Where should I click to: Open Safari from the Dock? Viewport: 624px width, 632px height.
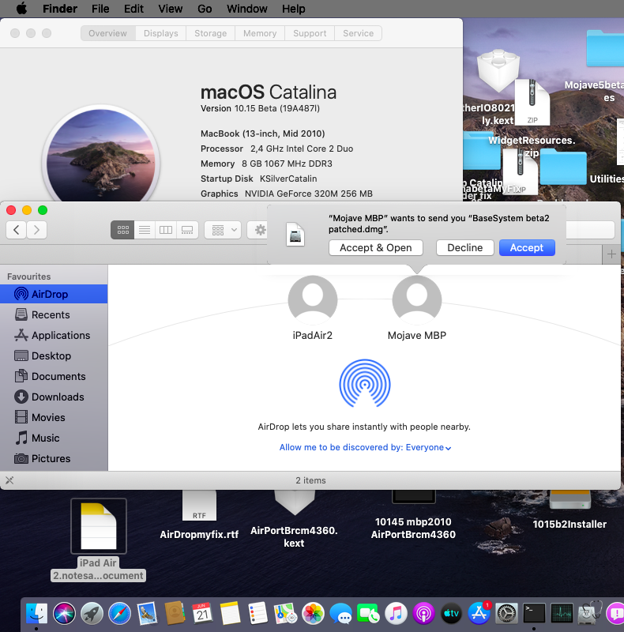(120, 614)
